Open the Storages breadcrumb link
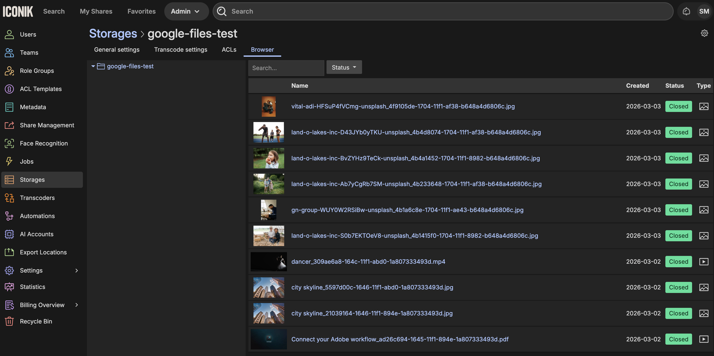Image resolution: width=714 pixels, height=356 pixels. 113,34
